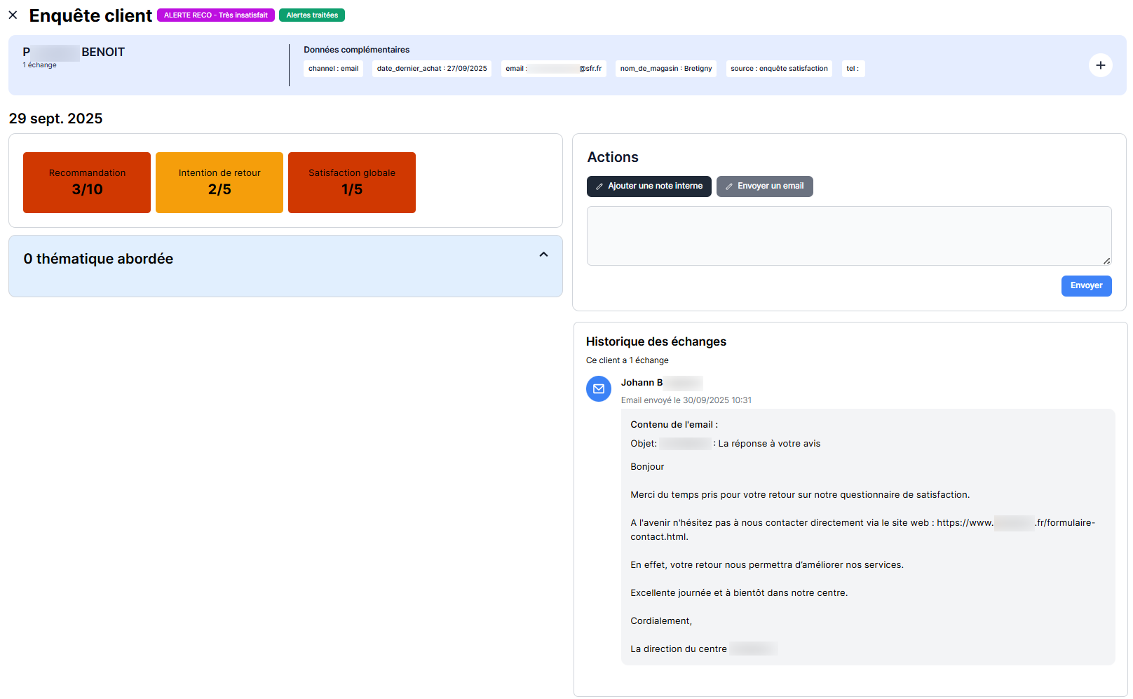Click the source enquête satisfaction tag
This screenshot has height=699, width=1133.
pyautogui.click(x=779, y=69)
